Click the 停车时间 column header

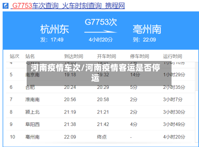click(x=140, y=56)
